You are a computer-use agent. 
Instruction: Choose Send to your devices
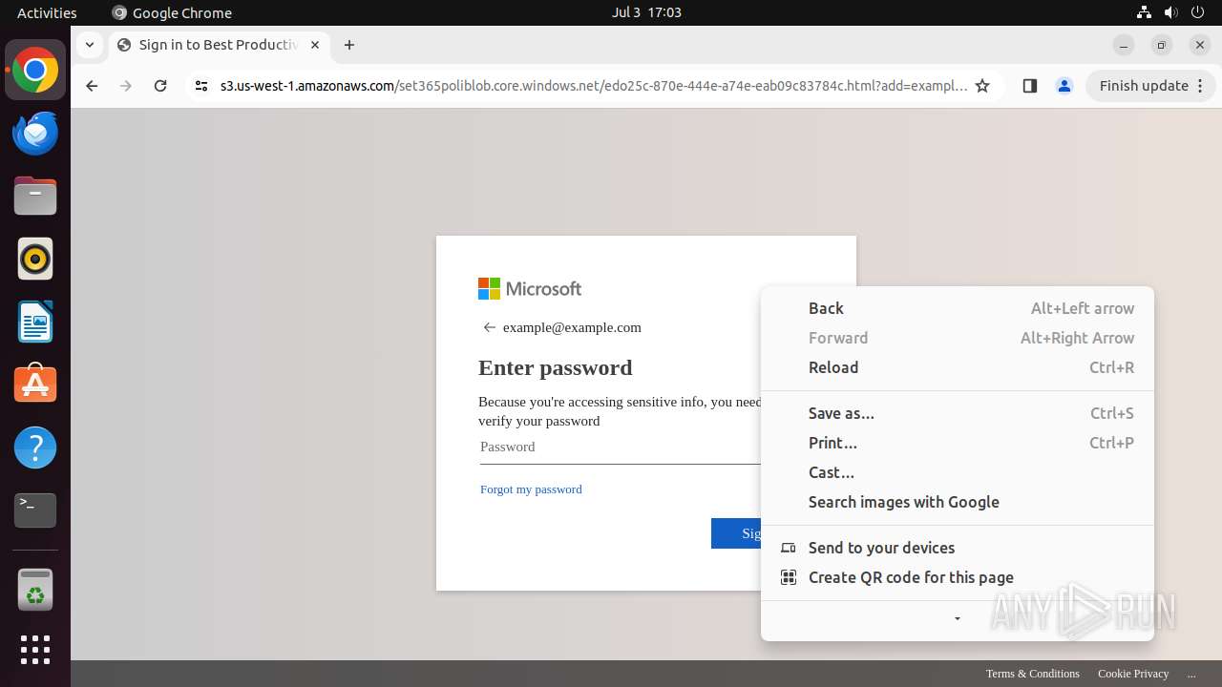[x=958, y=548]
